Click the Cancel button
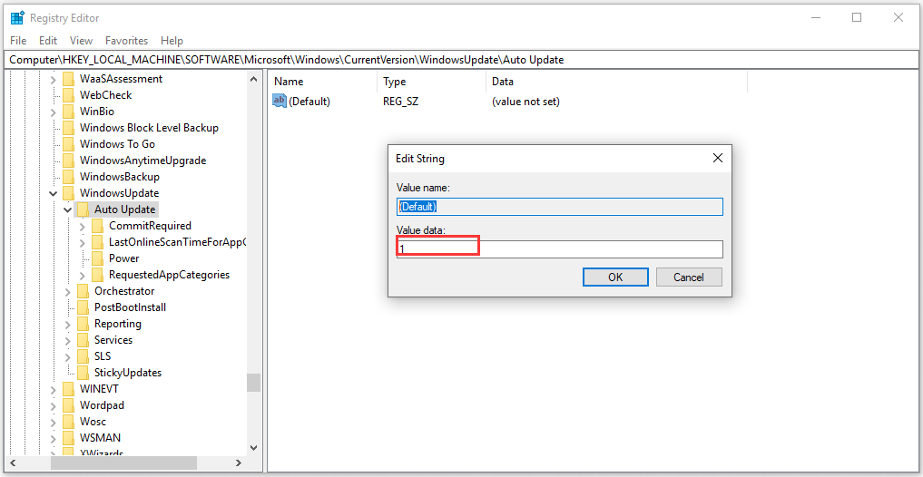Viewport: 923px width, 477px height. click(688, 277)
